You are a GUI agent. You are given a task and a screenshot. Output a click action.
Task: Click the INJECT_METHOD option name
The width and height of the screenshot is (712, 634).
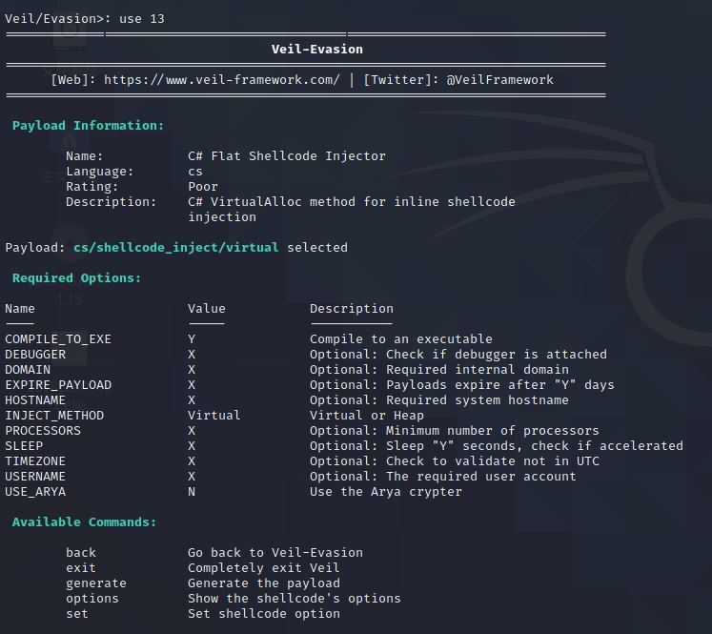pyautogui.click(x=54, y=416)
